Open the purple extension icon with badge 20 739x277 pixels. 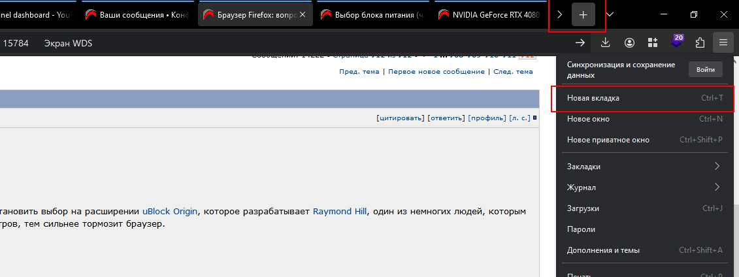[677, 42]
